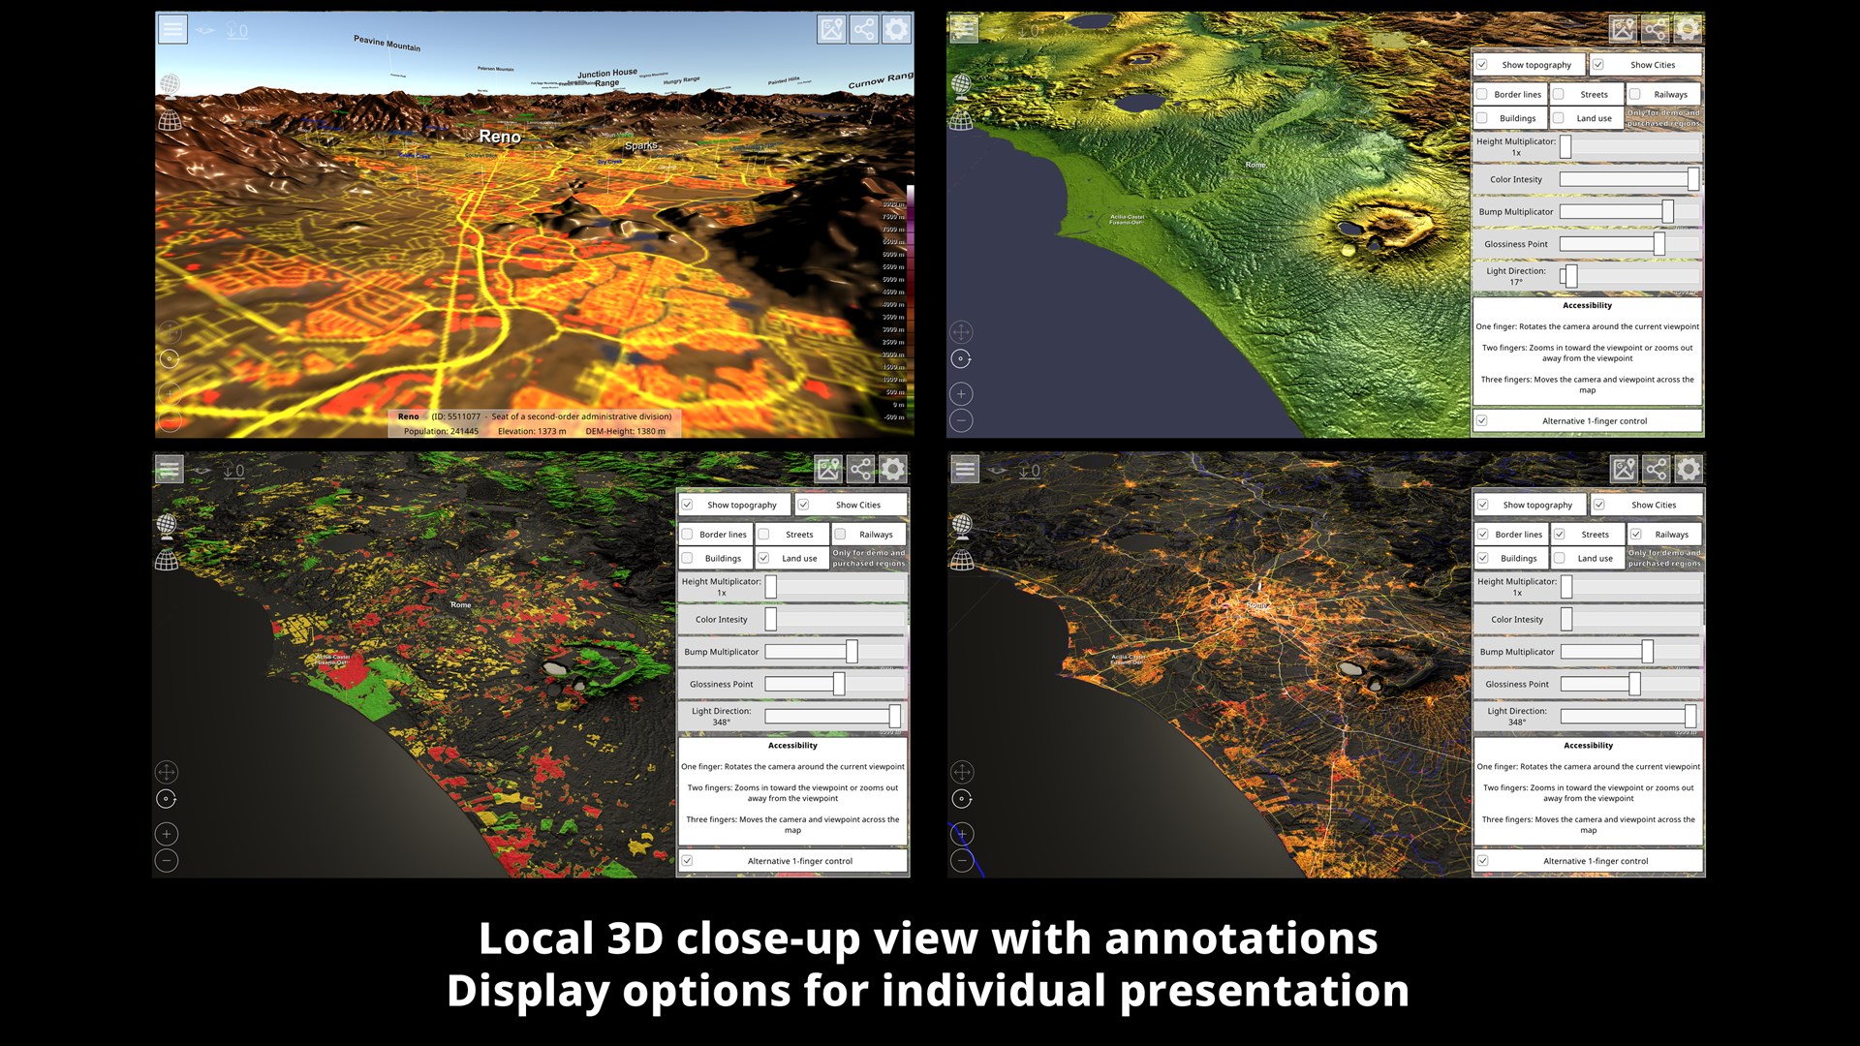1860x1046 pixels.
Task: Click the Sparks city label on the map
Action: [640, 146]
